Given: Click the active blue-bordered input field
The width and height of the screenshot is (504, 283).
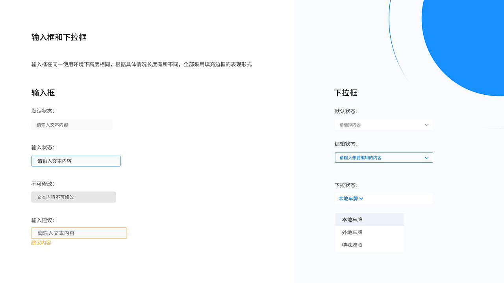Looking at the screenshot, I should 76,161.
